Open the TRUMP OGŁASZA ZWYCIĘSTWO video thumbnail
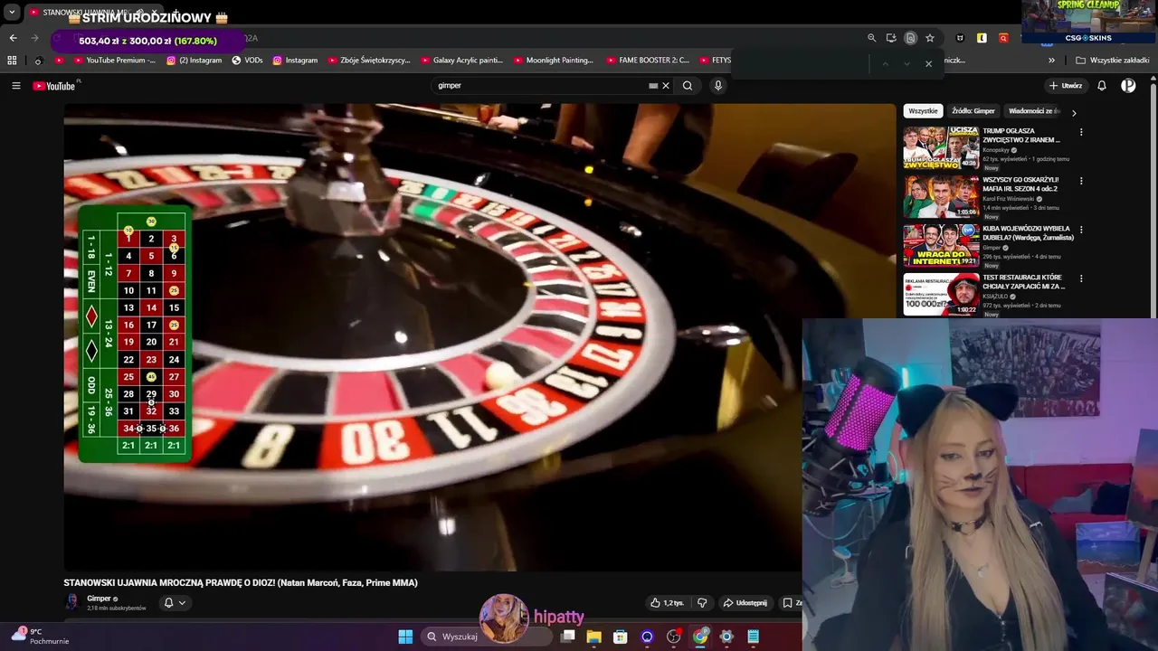 (x=941, y=147)
